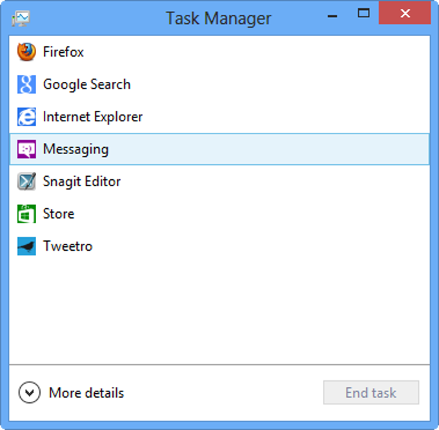
Task: Open the Task Manager title bar icon menu
Action: coord(21,19)
